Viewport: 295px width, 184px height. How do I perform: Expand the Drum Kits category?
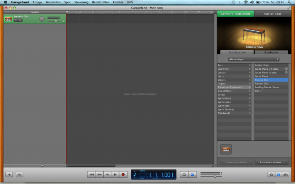234,69
